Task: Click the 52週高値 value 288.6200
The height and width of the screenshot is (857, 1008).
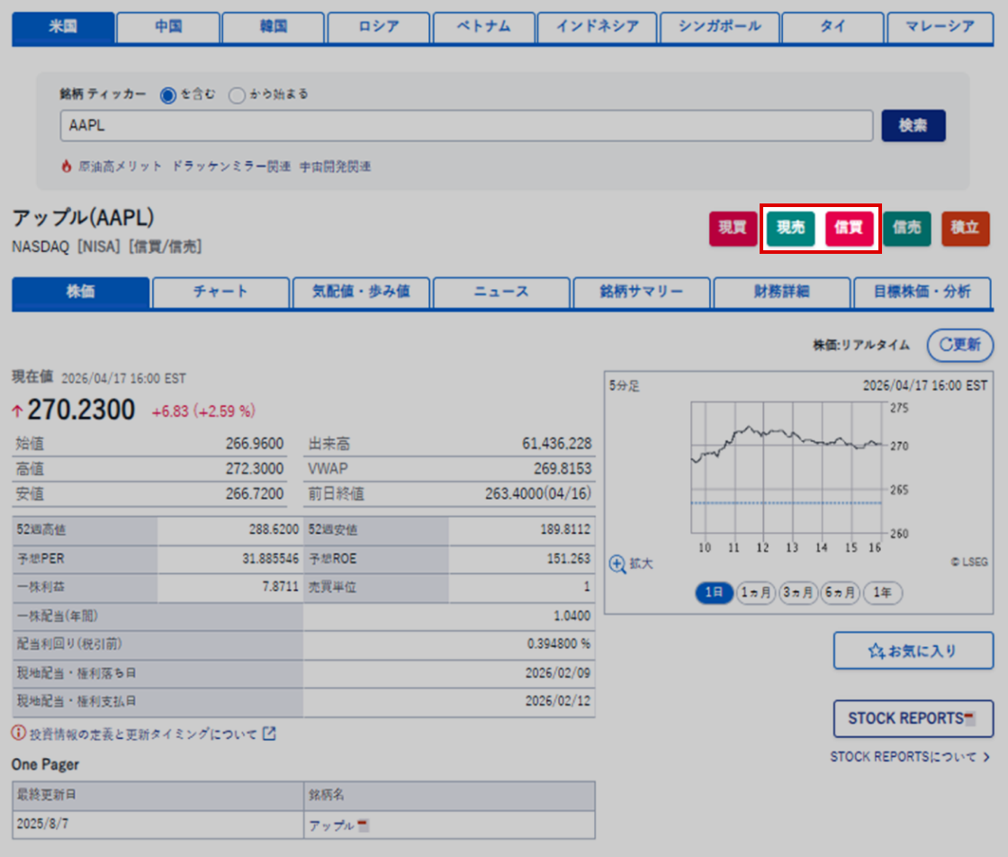Action: [274, 529]
